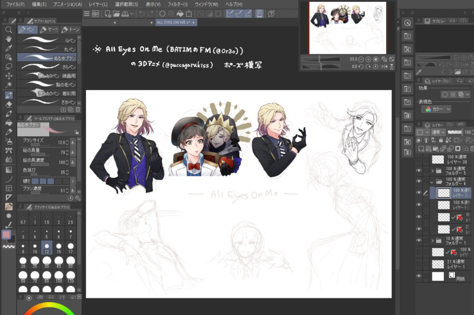Select the Pen tool in toolbar
Viewport: 474px width, 315px height.
pos(8,95)
